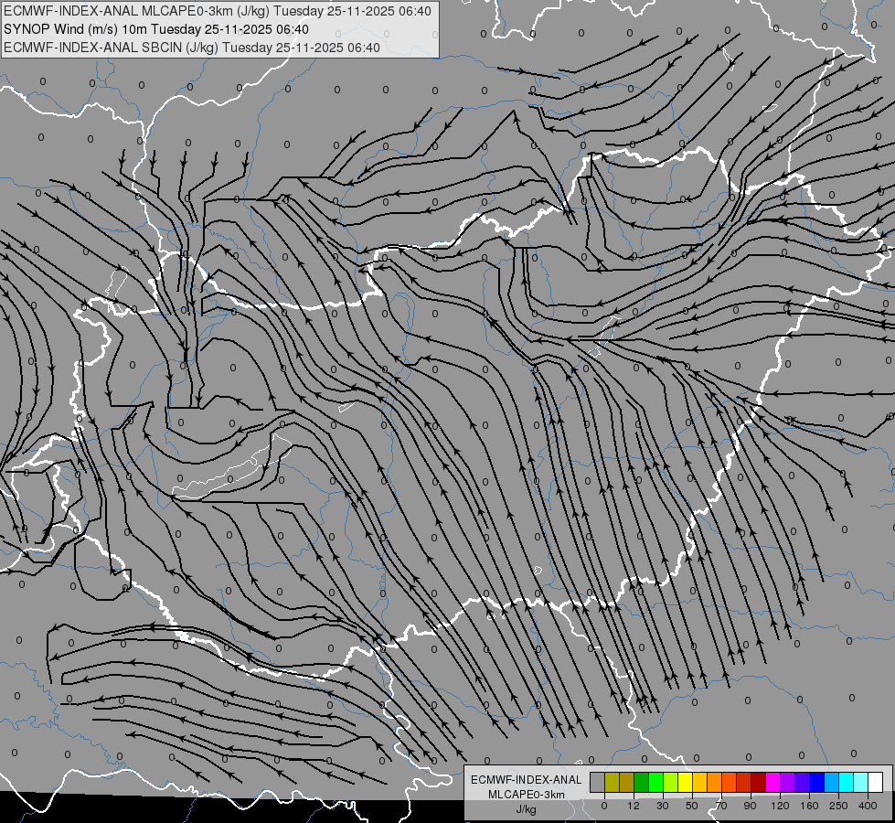
Task: Click the SYNOP Wind 10m title line
Action: point(156,29)
